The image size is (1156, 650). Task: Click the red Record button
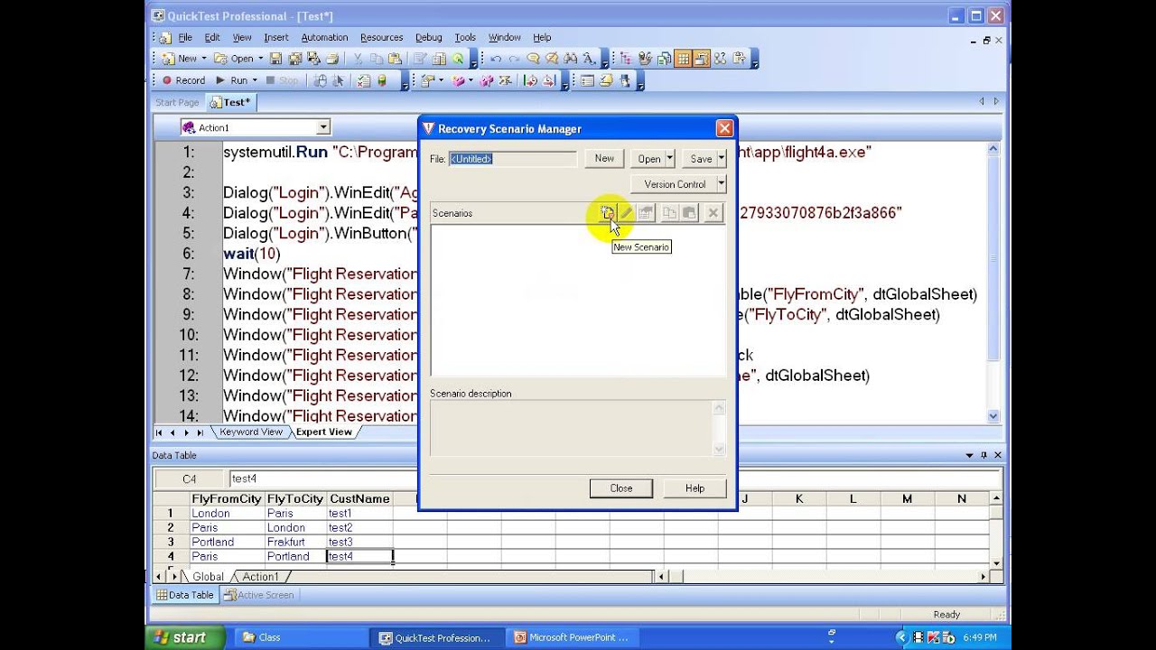tap(183, 80)
